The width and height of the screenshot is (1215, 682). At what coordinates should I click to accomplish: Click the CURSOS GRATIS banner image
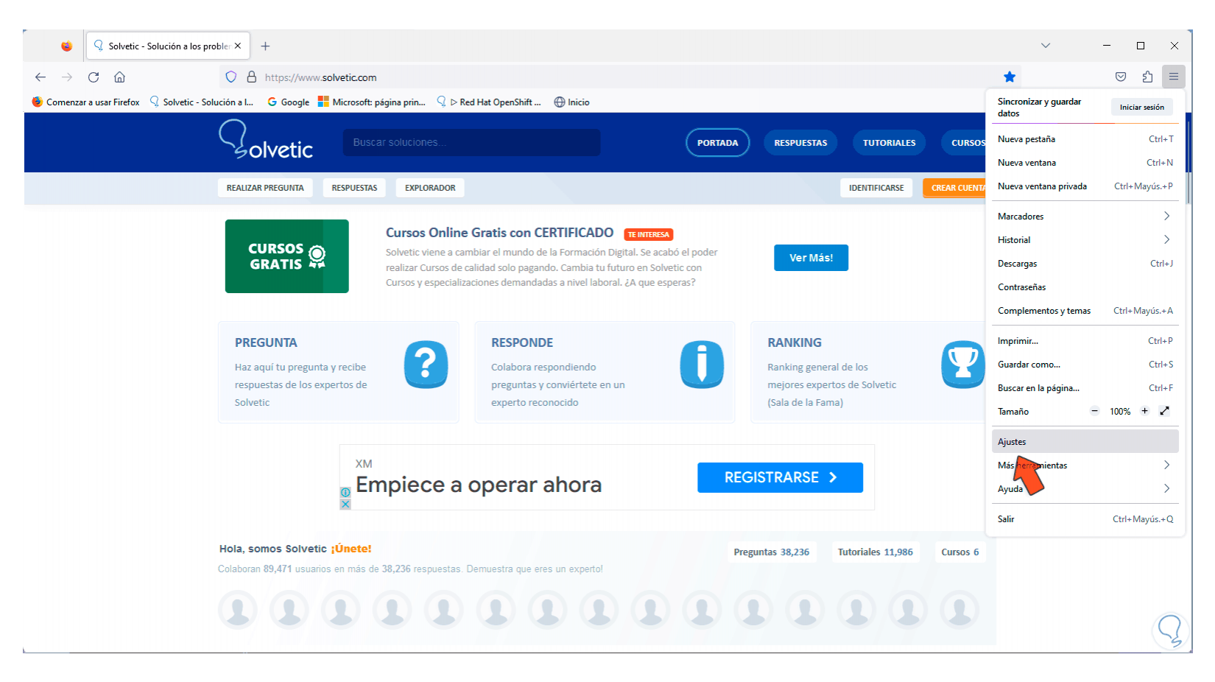click(x=287, y=256)
